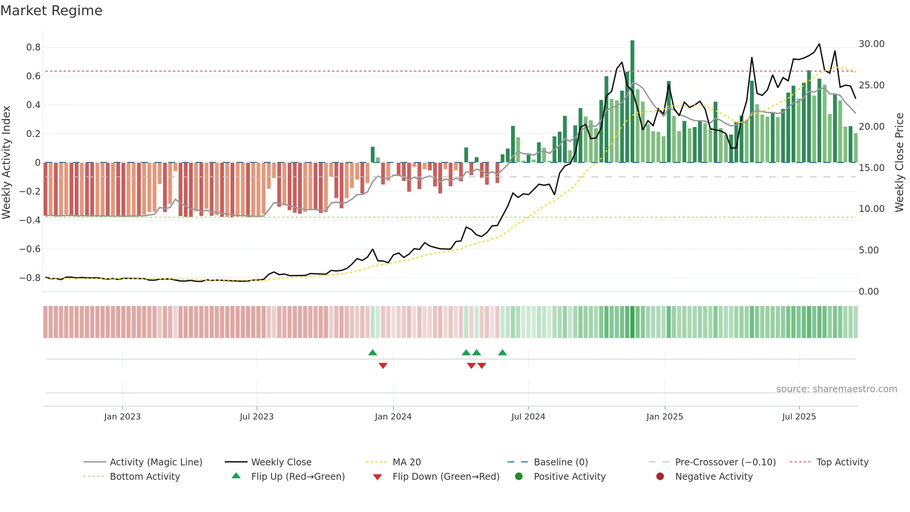
Task: Click the 0.8 activity axis tick
Action: tap(33, 47)
